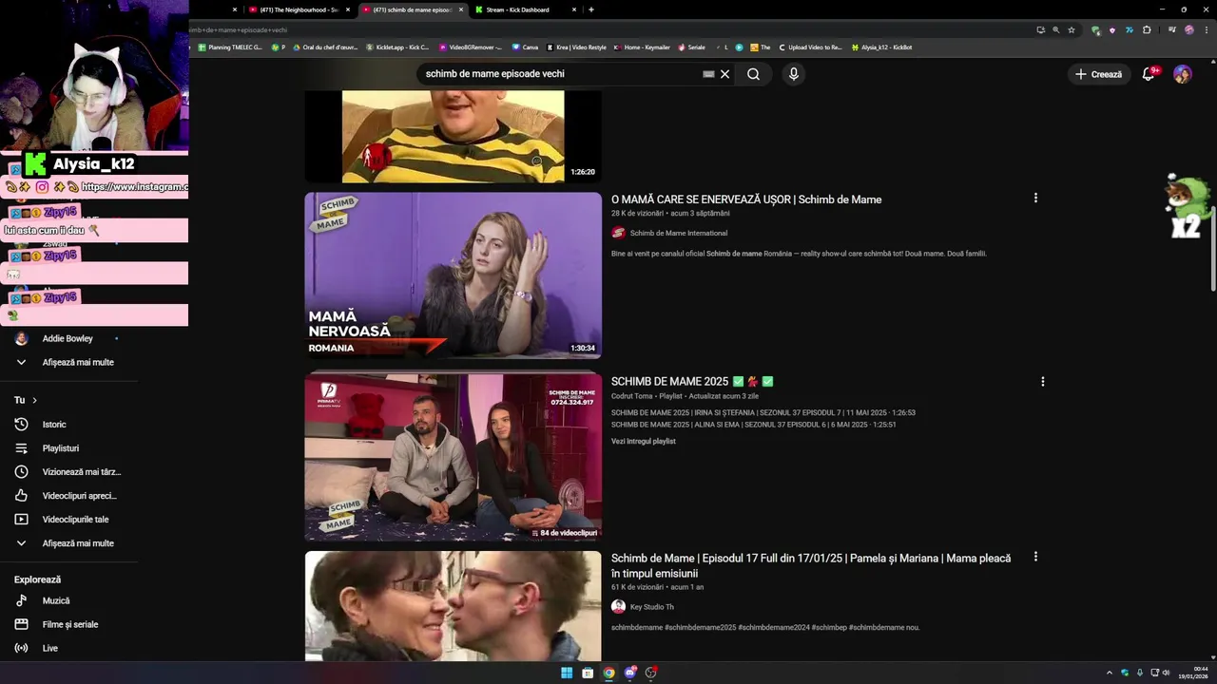Open YouTube notifications bell

(x=1149, y=74)
